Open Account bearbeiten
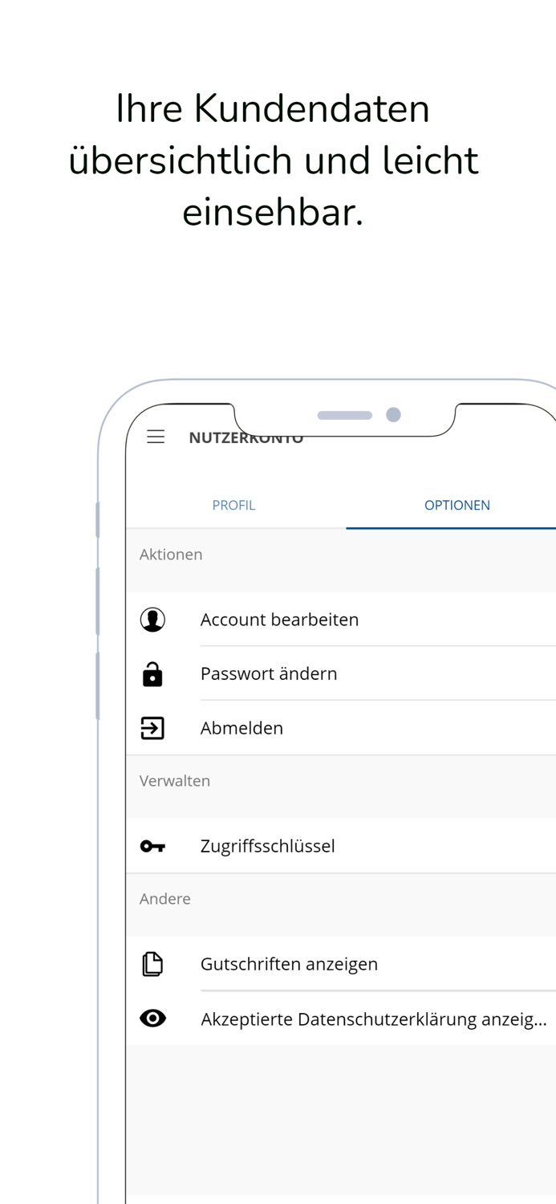This screenshot has height=1204, width=556. [x=279, y=620]
